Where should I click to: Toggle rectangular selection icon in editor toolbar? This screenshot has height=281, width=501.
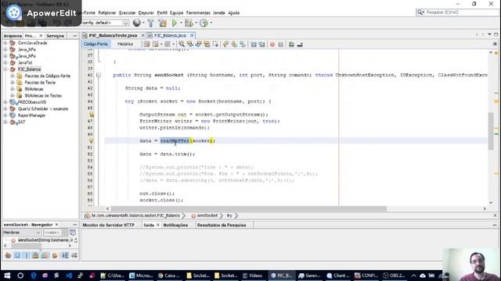pos(215,44)
